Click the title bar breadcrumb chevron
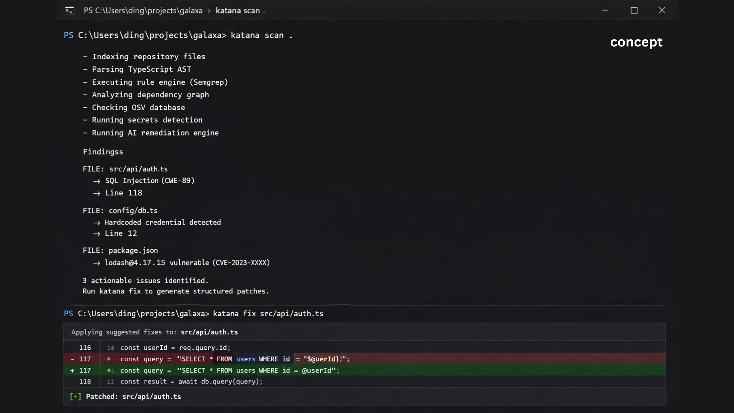The image size is (734, 413). 209,11
